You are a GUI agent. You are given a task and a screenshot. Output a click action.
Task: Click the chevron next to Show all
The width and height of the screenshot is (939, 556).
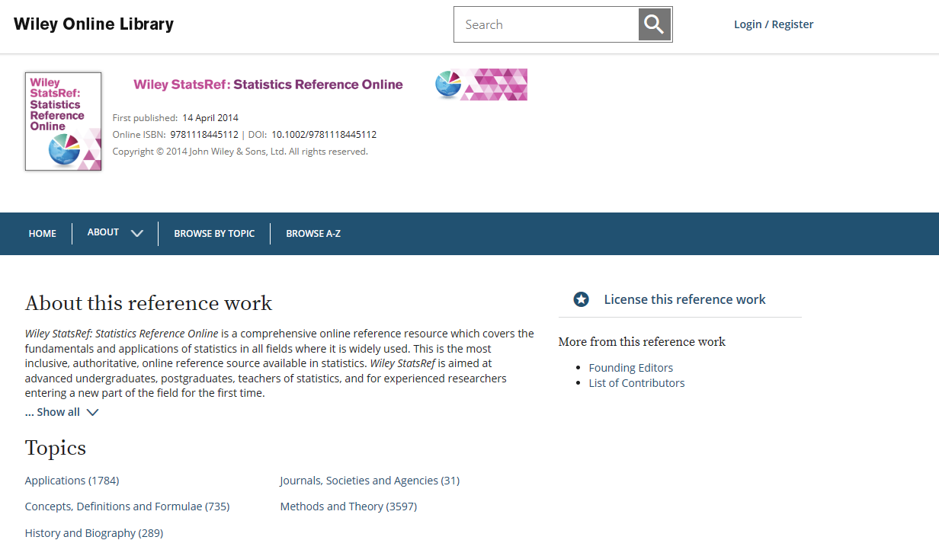(x=92, y=413)
